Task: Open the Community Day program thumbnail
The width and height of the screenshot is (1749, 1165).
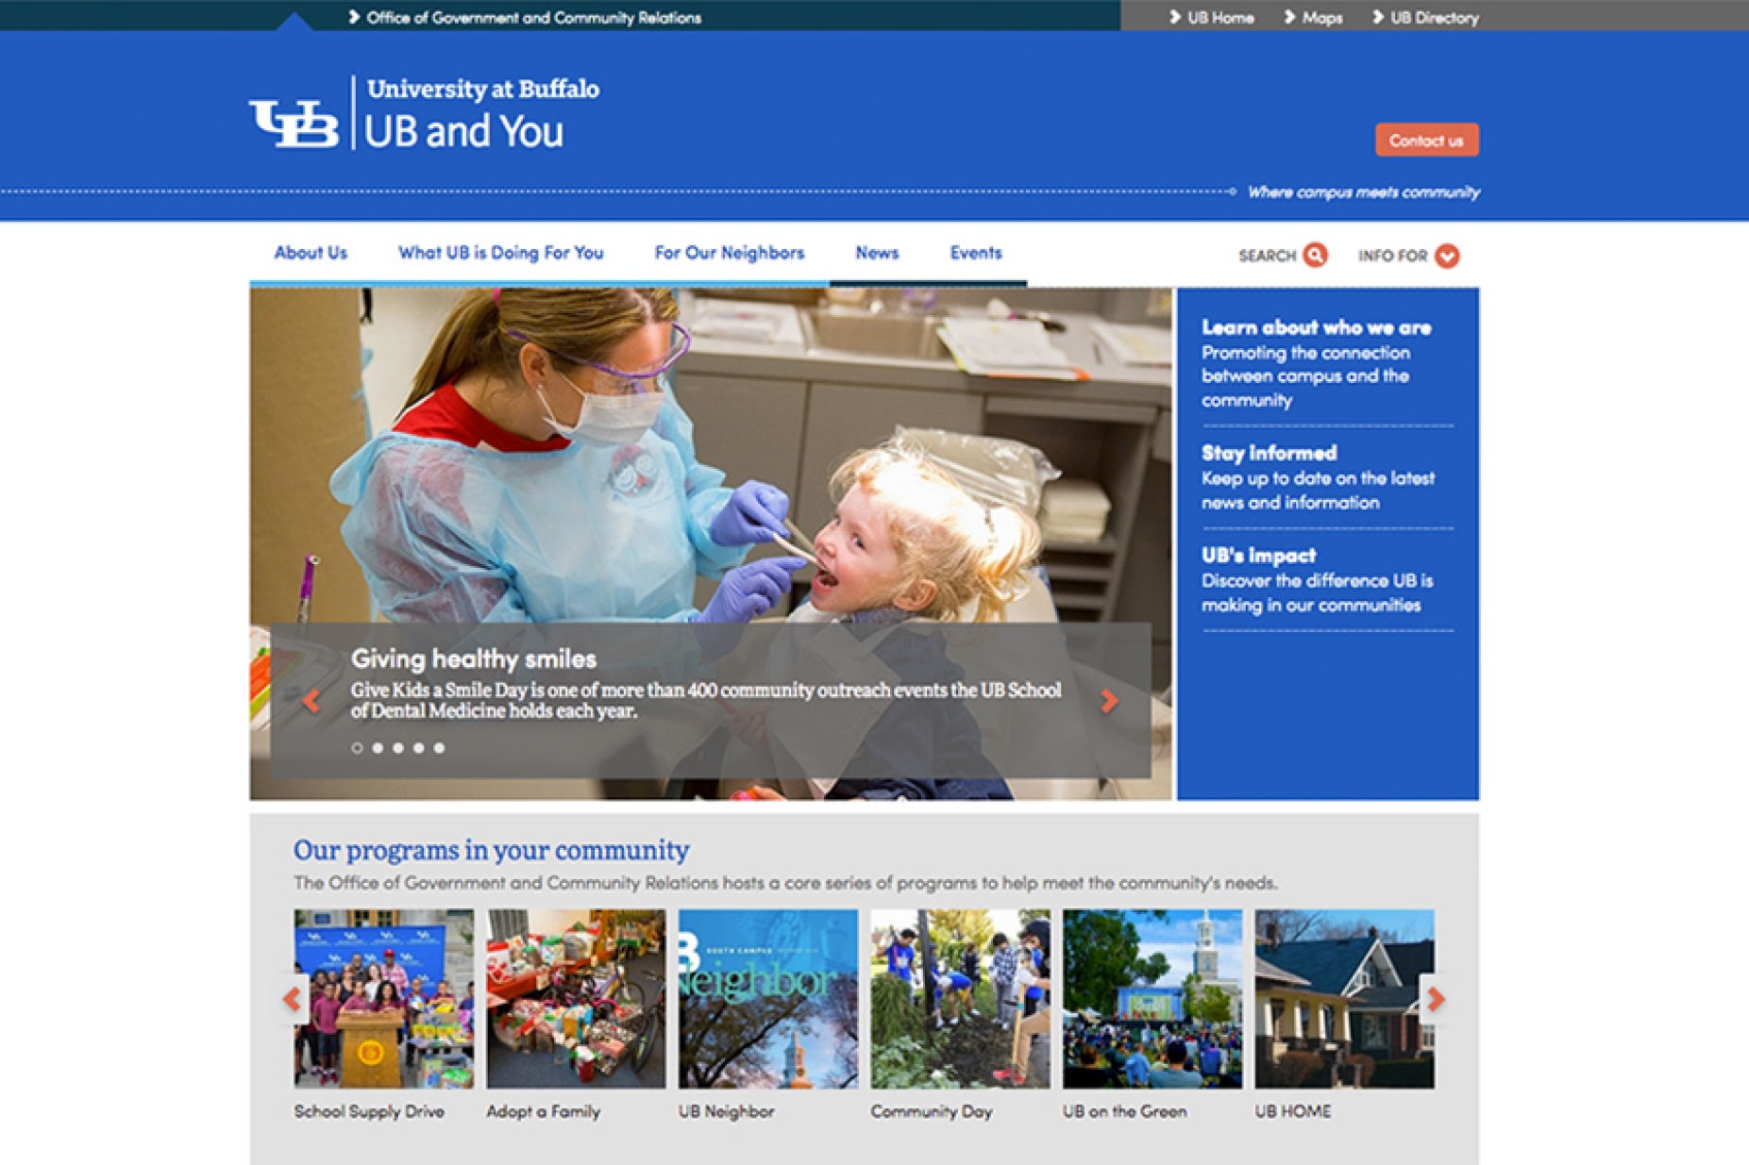Action: tap(961, 998)
